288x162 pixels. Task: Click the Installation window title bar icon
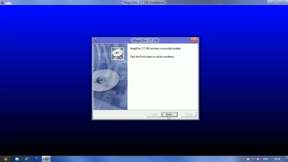[2, 2]
